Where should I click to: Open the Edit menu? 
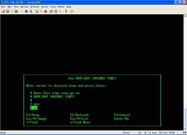point(10,7)
